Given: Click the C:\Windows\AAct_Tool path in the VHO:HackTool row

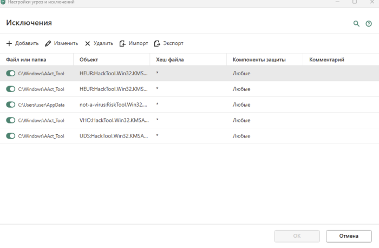Looking at the screenshot, I should (x=41, y=120).
